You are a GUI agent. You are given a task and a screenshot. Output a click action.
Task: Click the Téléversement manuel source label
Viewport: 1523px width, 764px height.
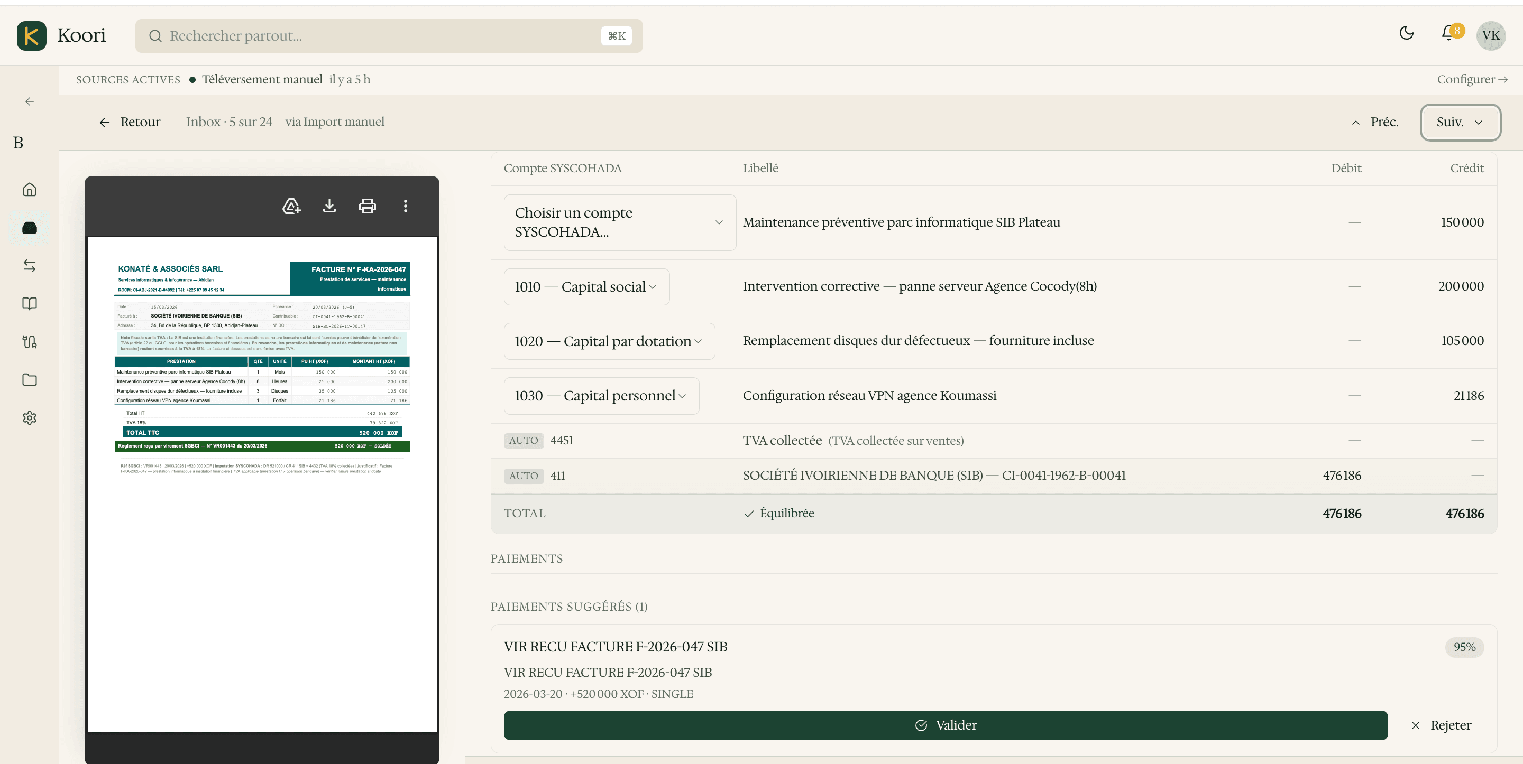point(262,79)
